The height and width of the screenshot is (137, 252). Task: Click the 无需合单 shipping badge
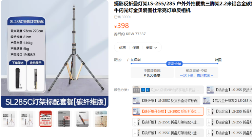[174, 64]
